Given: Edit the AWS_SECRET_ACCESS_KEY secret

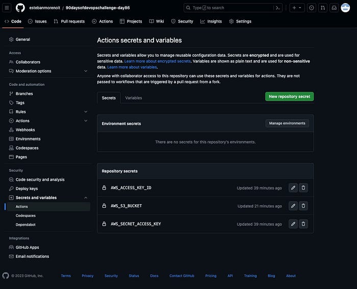Looking at the screenshot, I should point(293,224).
